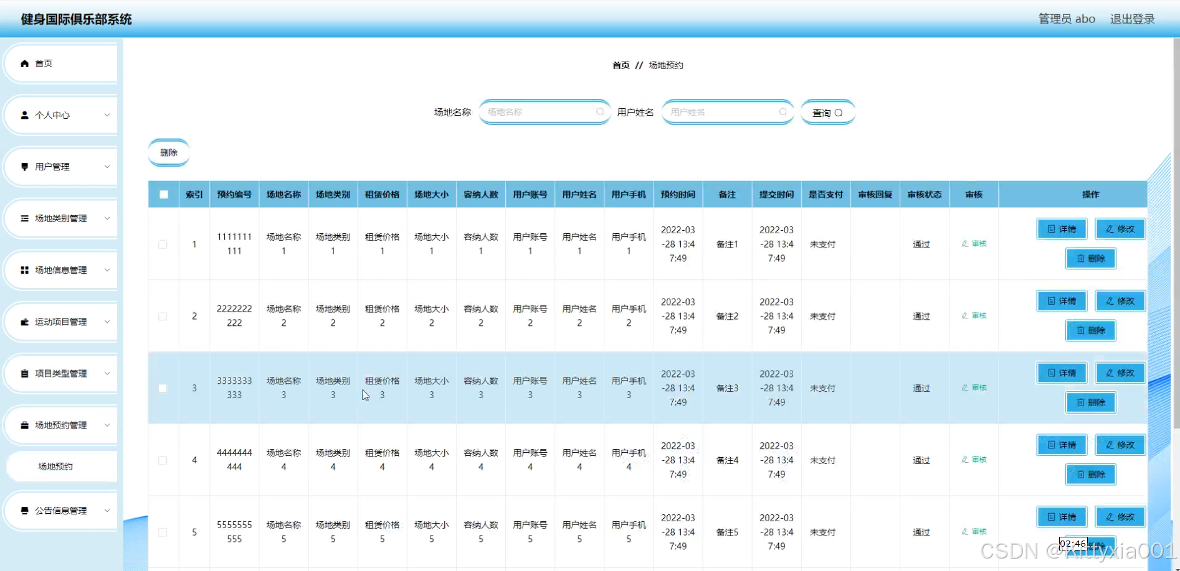Click the page vertical scrollbar

click(1176, 233)
